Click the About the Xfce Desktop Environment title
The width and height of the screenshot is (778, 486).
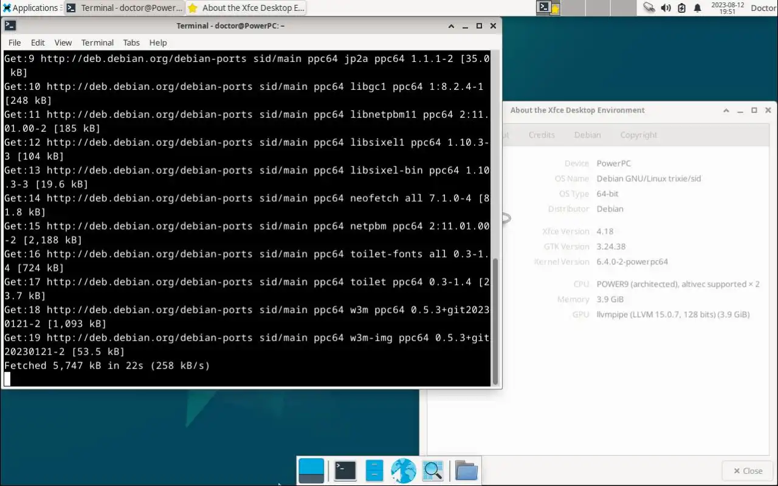[577, 110]
